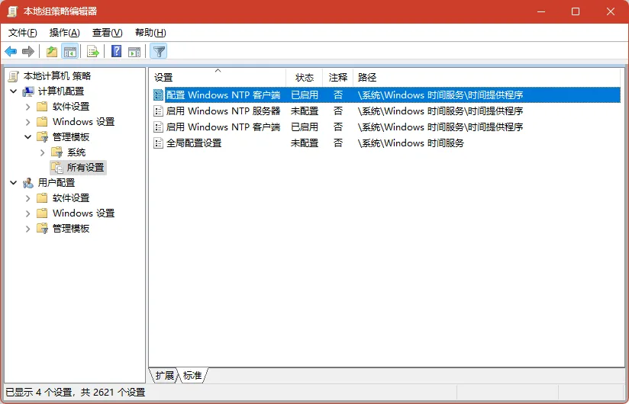Select the 启用 Windows NTP 服务器 setting

tap(223, 111)
